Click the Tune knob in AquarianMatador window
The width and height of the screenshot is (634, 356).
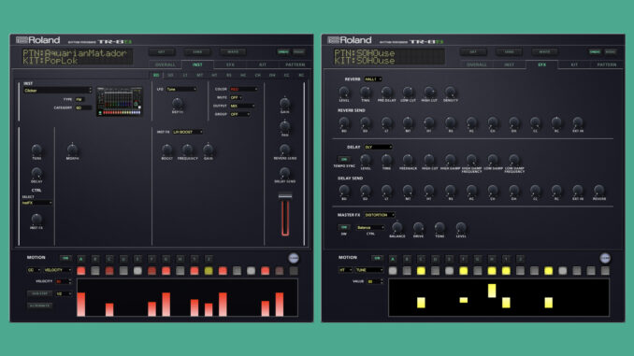[36, 150]
